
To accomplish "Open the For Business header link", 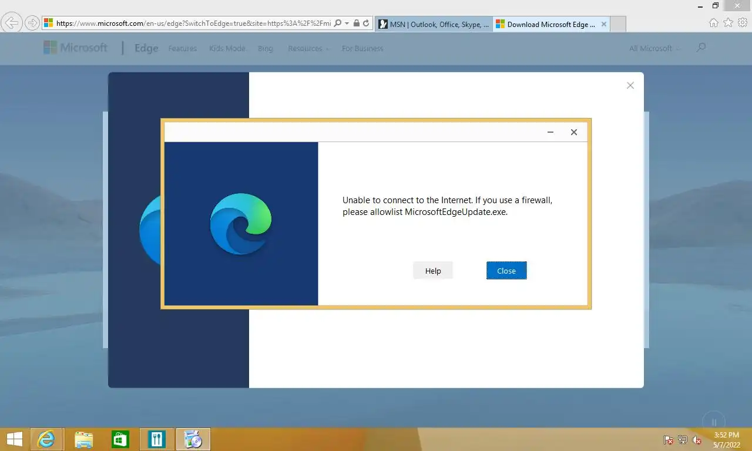I will point(362,48).
